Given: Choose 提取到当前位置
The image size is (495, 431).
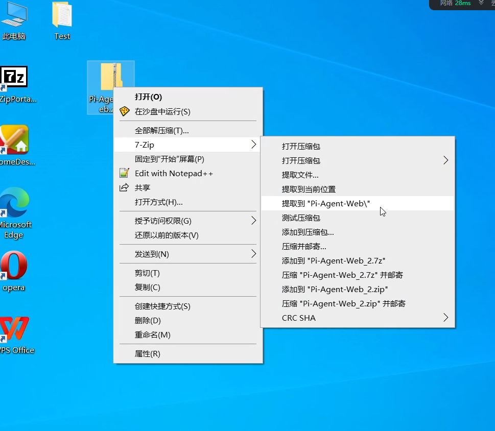Looking at the screenshot, I should [x=358, y=189].
